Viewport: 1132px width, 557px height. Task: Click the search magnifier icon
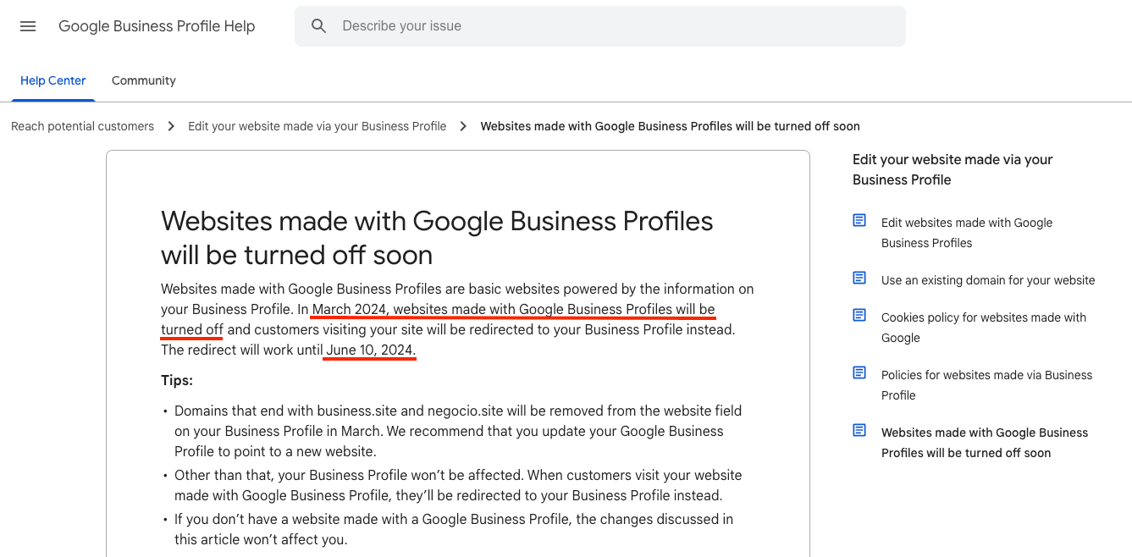click(319, 26)
